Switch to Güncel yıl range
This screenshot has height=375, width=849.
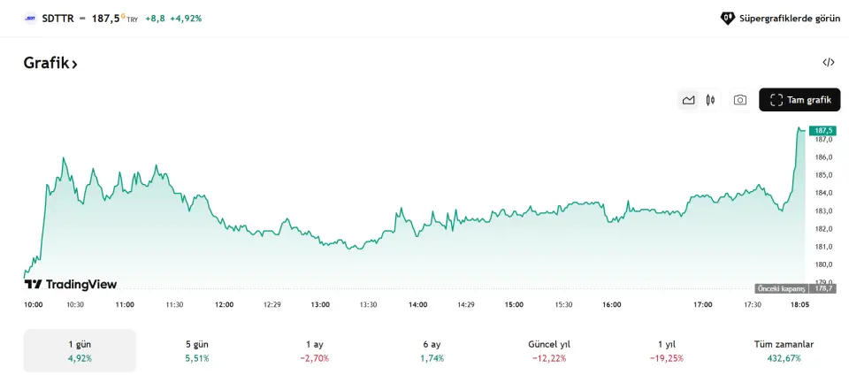click(x=549, y=350)
